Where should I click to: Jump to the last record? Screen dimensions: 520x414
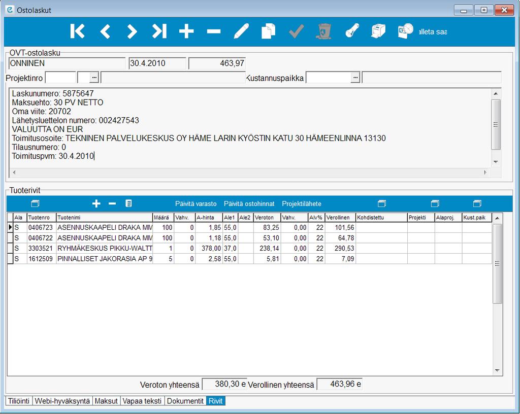pyautogui.click(x=159, y=31)
